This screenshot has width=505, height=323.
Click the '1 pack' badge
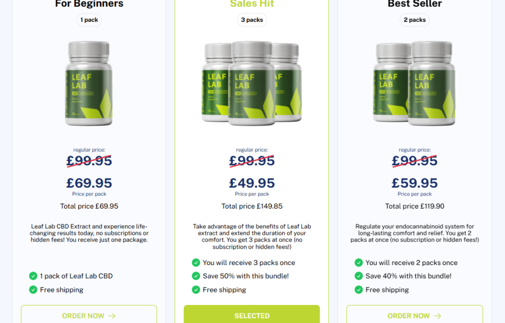click(89, 20)
